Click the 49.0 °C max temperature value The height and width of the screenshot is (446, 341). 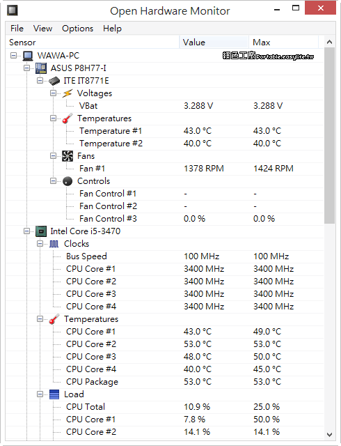[x=267, y=332]
